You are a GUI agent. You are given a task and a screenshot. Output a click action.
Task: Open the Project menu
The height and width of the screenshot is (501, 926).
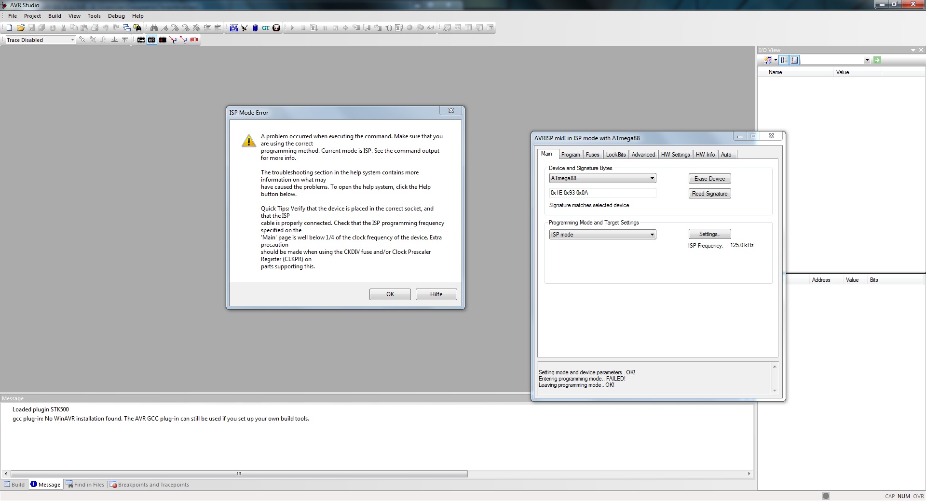pyautogui.click(x=32, y=16)
